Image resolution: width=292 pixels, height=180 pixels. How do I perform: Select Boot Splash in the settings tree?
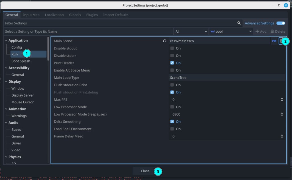pos(21,61)
